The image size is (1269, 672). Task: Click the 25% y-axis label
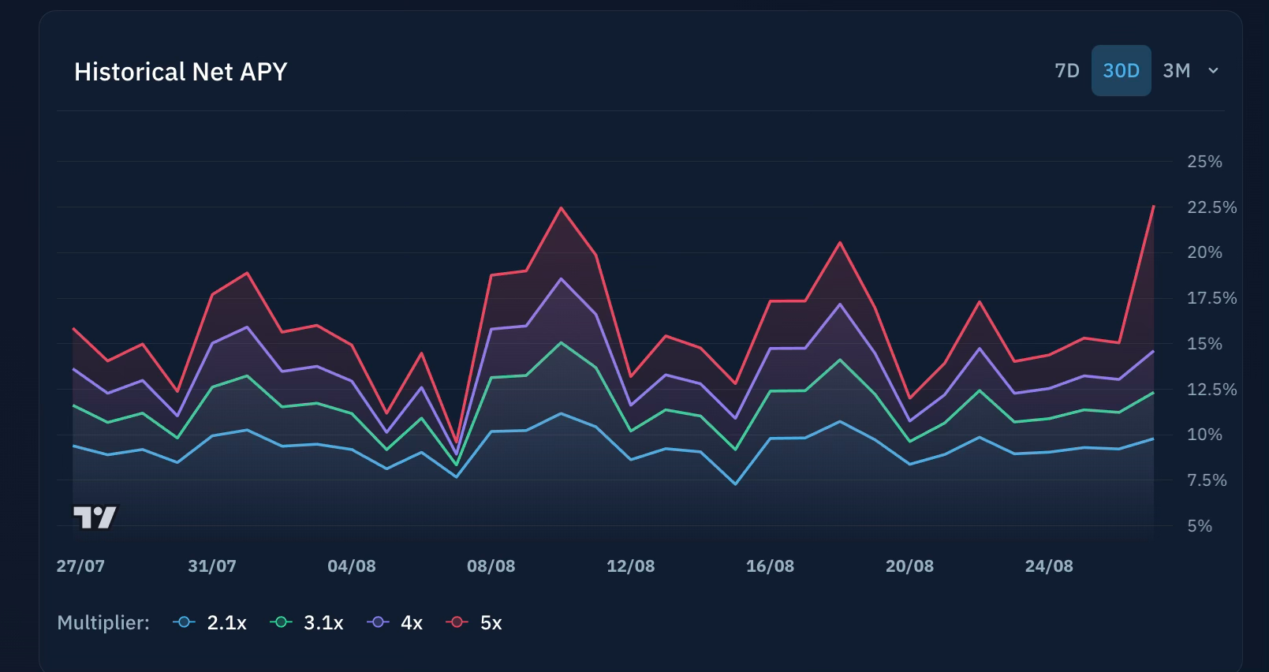click(x=1204, y=162)
